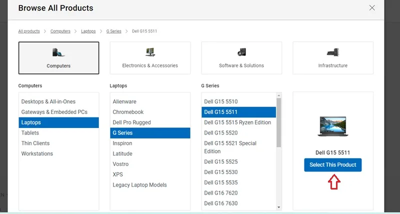Image resolution: width=400 pixels, height=214 pixels.
Task: Click the Computers card laptop icon
Action: click(x=58, y=52)
